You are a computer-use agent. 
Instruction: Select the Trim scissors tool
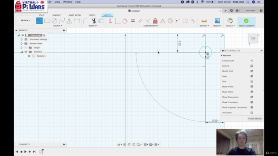tap(94, 21)
